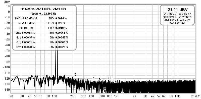Click the dBV axis unit label
201x99 pixels.
point(7,2)
